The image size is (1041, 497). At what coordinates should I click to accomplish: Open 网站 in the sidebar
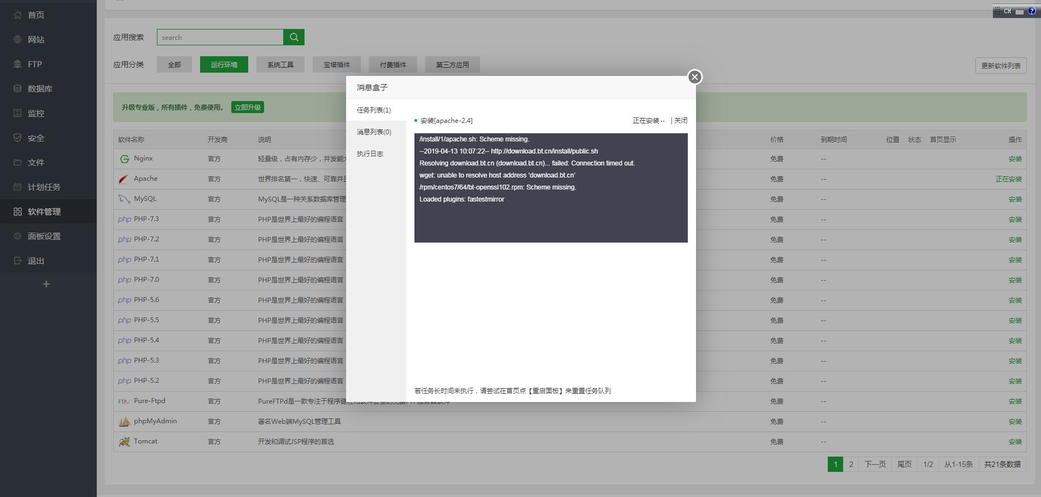pyautogui.click(x=36, y=39)
